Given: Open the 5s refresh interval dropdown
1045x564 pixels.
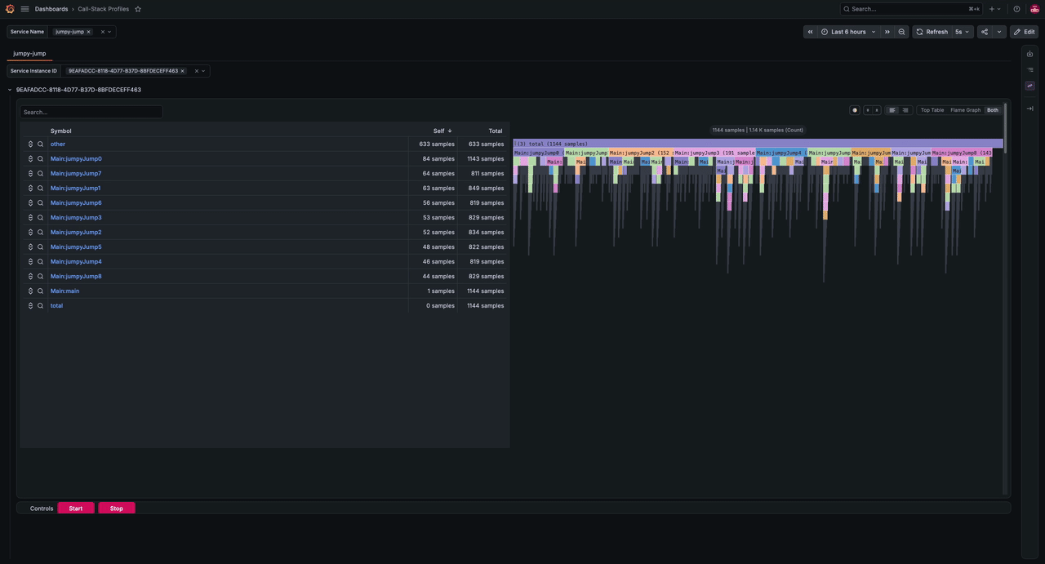Looking at the screenshot, I should pyautogui.click(x=963, y=32).
